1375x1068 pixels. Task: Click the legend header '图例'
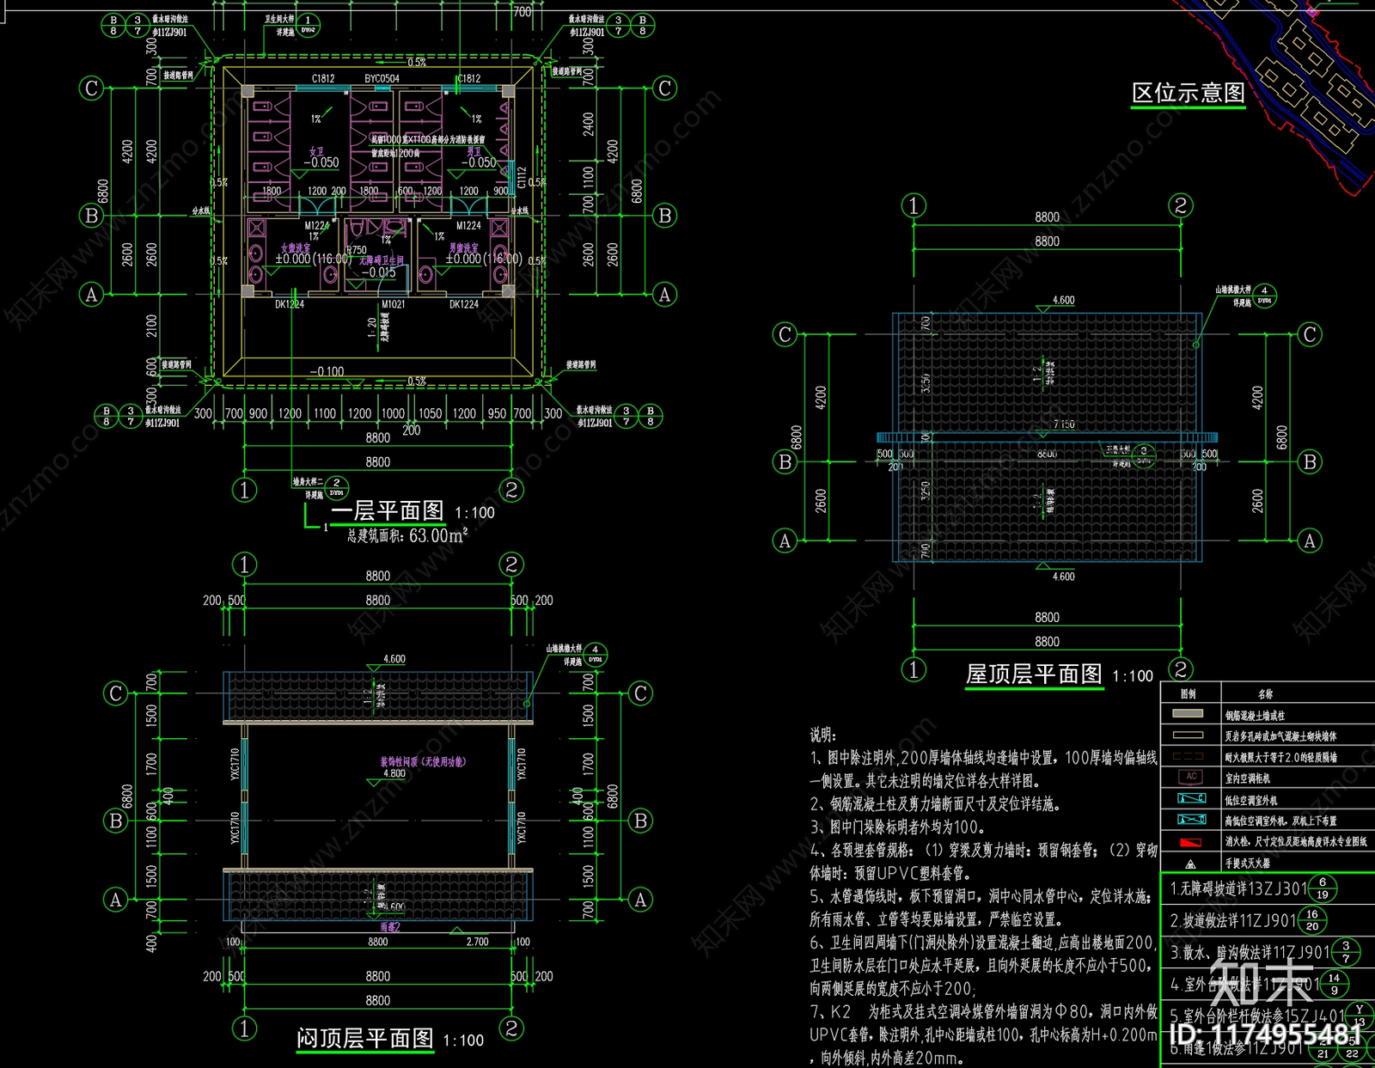tap(1188, 693)
